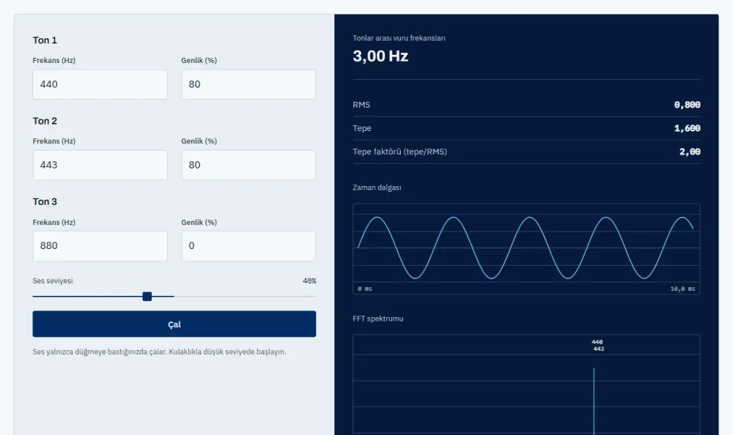Click the Ton 2 Genlik input
The image size is (733, 435).
point(248,165)
